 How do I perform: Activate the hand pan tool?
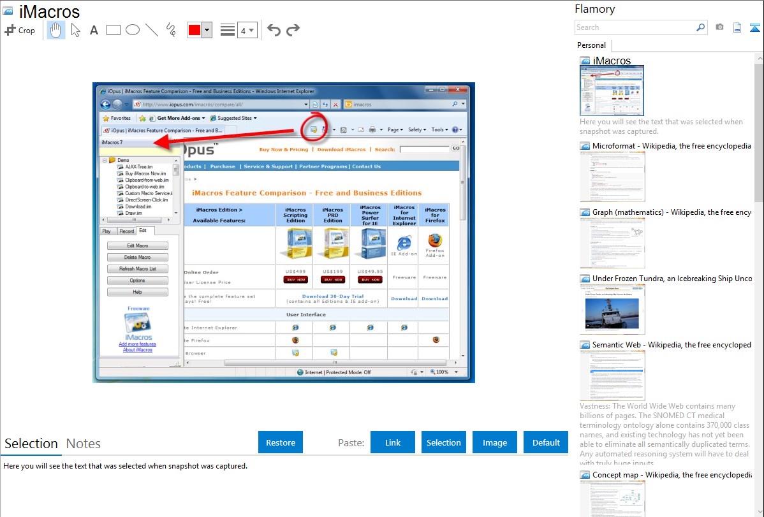point(56,30)
